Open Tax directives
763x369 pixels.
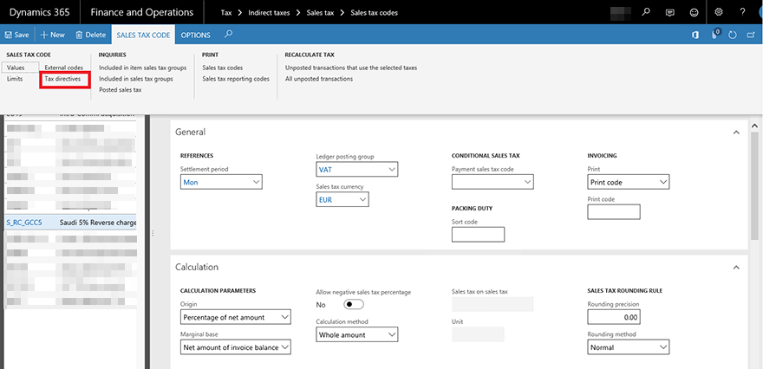click(x=62, y=79)
